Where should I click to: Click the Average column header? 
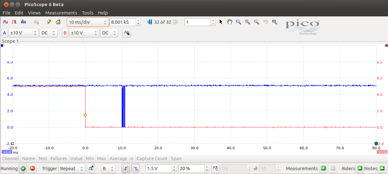click(x=118, y=159)
